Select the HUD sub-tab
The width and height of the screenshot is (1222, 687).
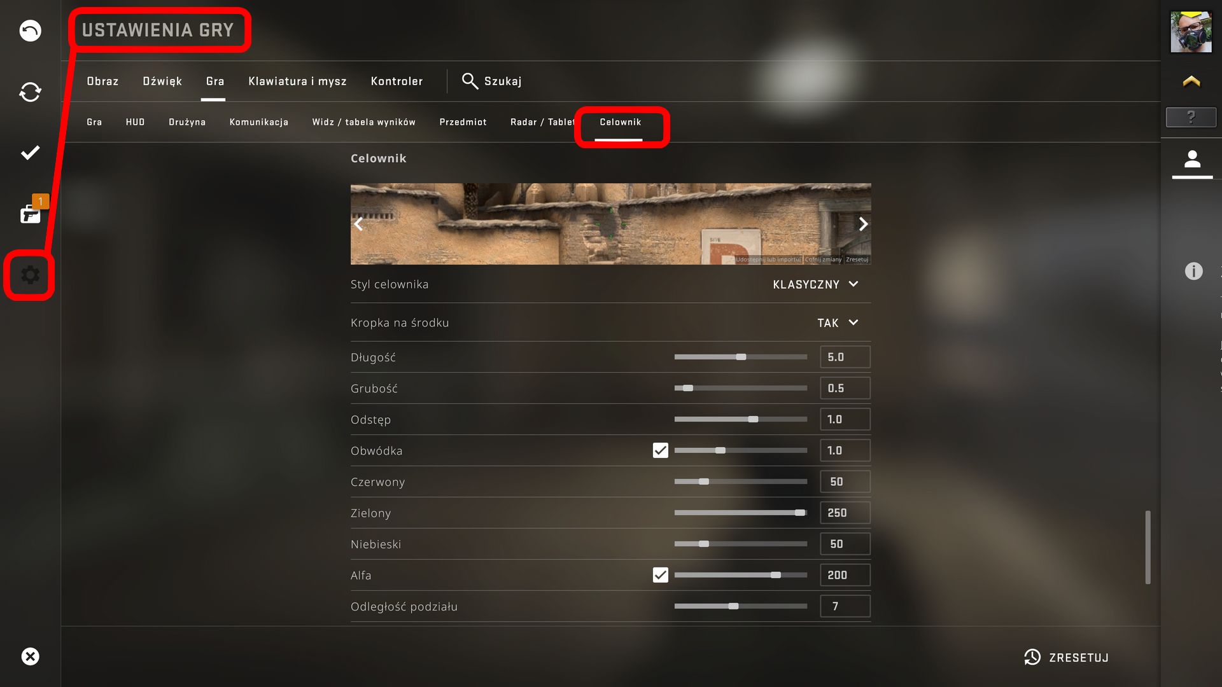tap(135, 122)
